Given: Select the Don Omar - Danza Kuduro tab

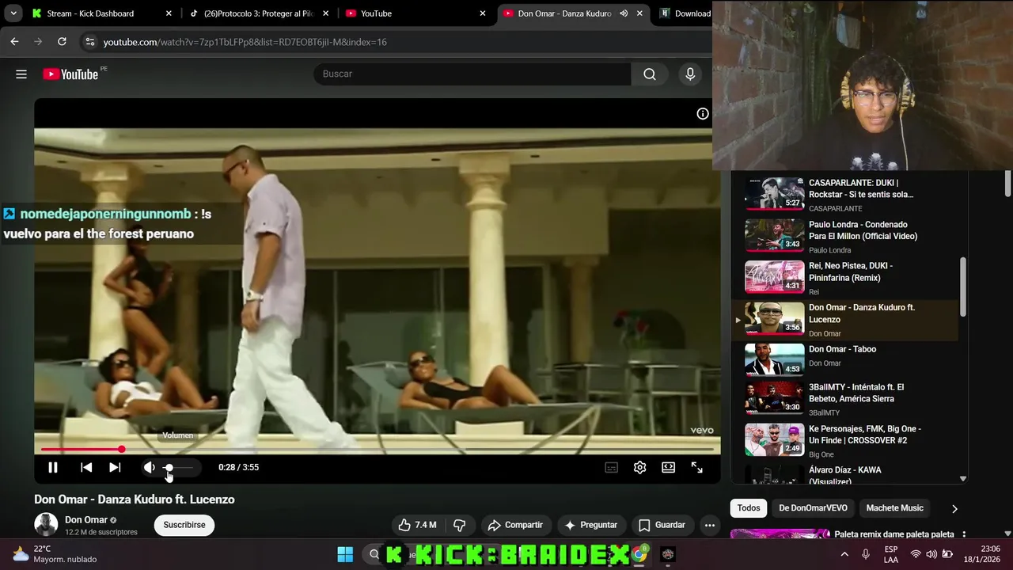Looking at the screenshot, I should tap(563, 13).
